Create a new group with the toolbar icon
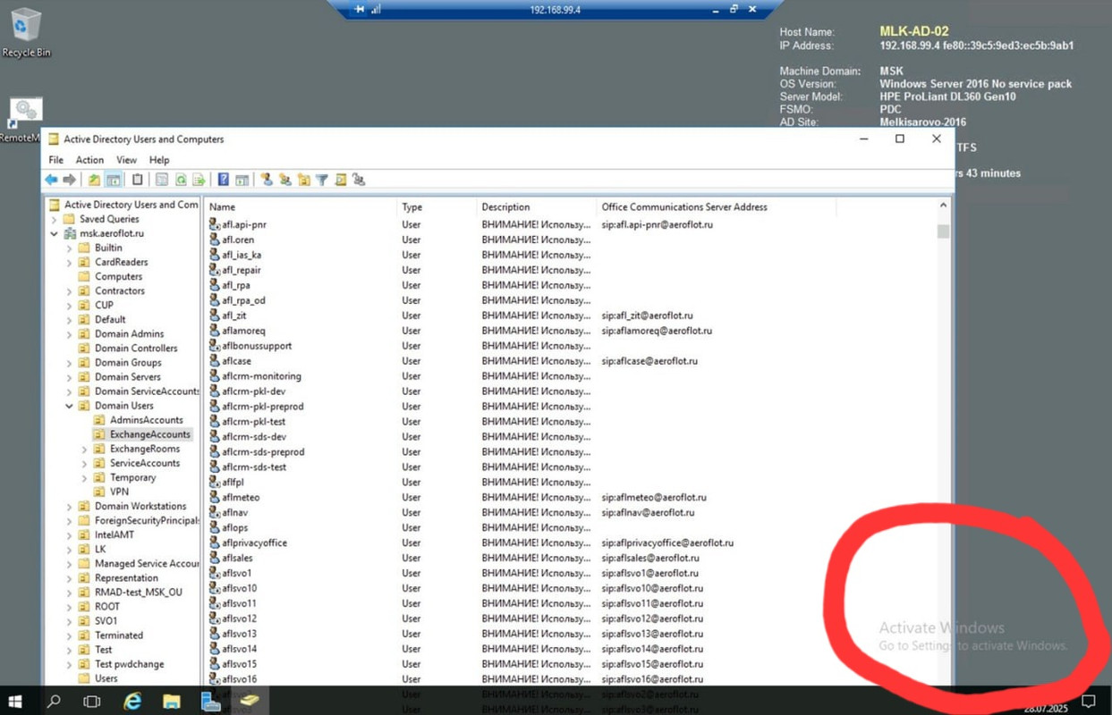The height and width of the screenshot is (715, 1112). 284,180
